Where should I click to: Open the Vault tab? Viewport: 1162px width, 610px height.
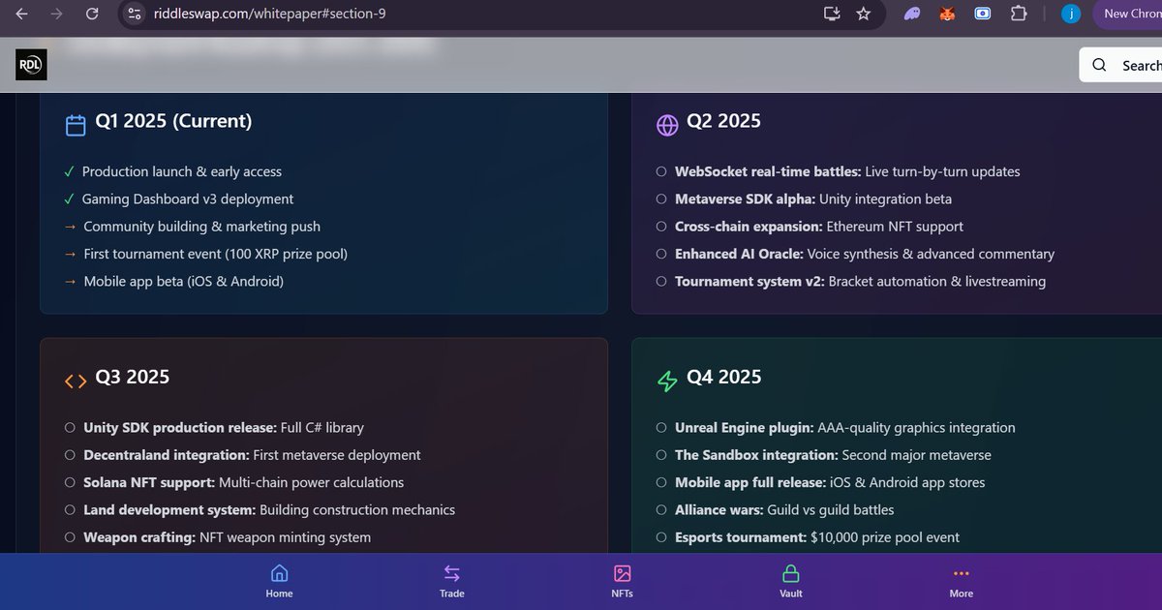pos(791,581)
